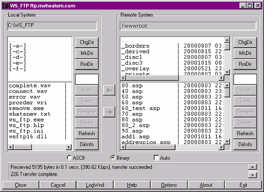This screenshot has width=264, height=192.
Task: Select 80_2.asp in remote files
Action: coord(136,125)
